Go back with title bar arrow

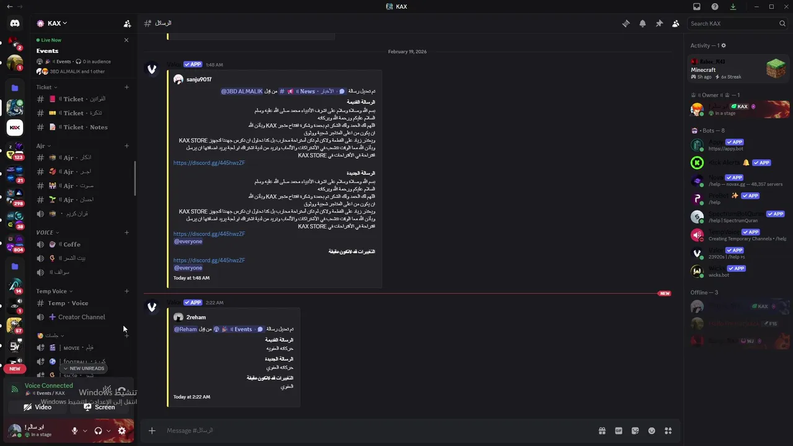click(x=9, y=7)
